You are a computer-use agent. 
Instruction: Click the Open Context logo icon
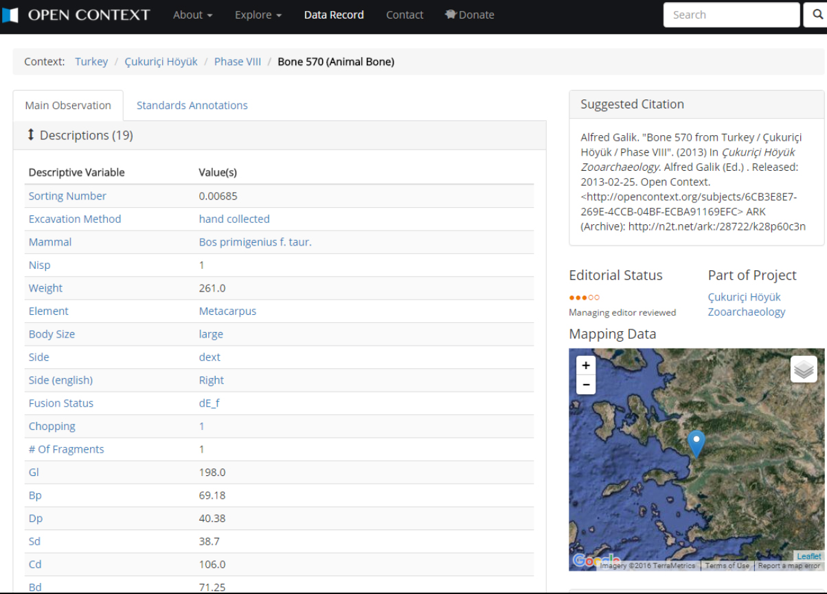click(10, 15)
